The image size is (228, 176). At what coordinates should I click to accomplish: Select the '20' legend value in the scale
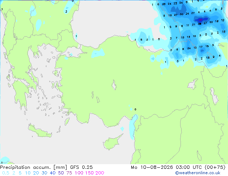click(36, 173)
